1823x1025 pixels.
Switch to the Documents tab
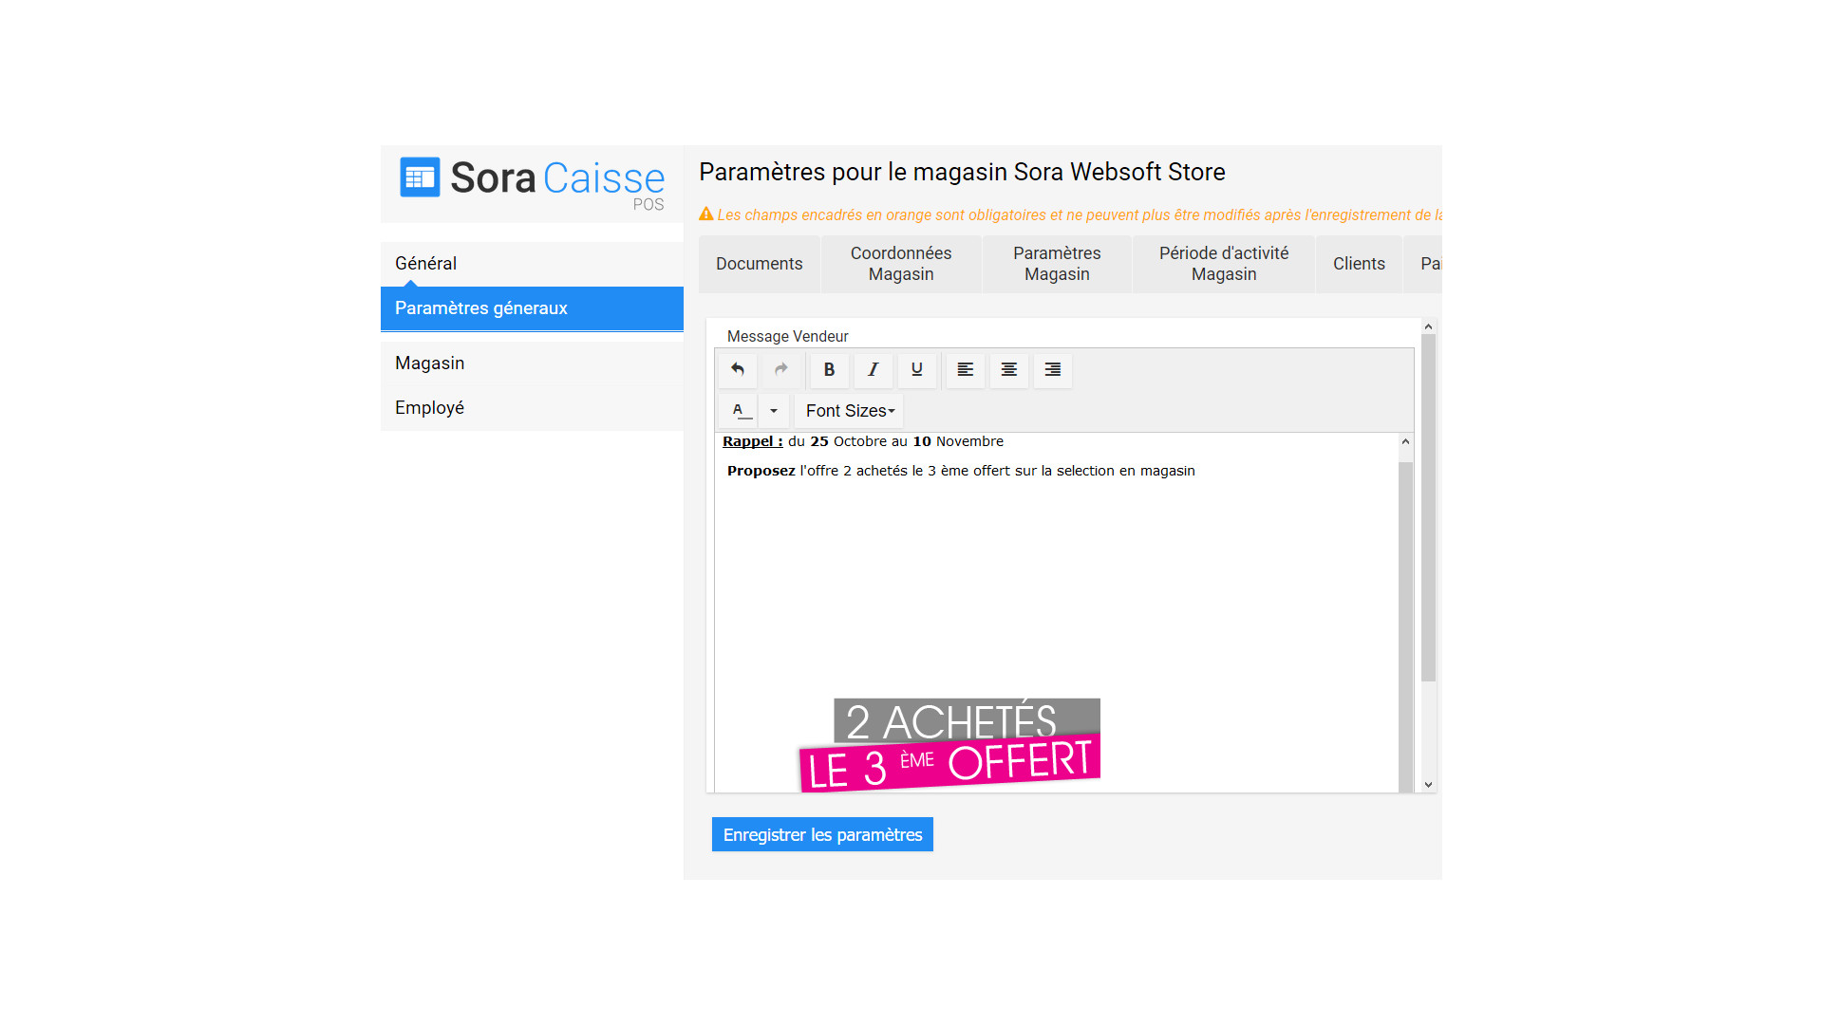[759, 264]
